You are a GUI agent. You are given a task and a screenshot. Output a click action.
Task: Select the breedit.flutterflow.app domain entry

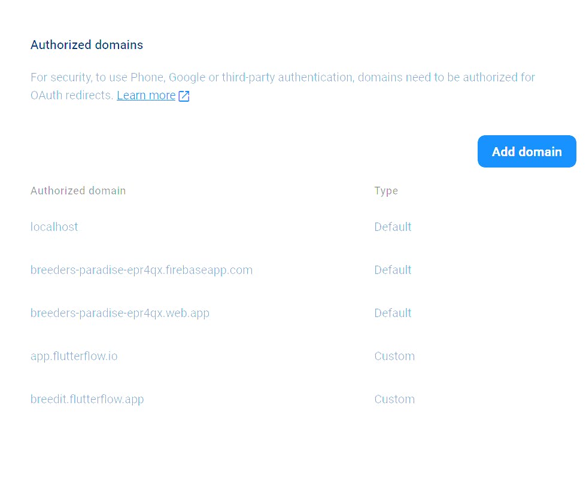(x=87, y=399)
